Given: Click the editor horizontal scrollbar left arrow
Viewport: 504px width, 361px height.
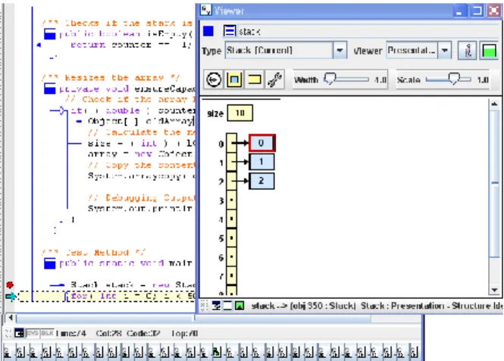Looking at the screenshot, I should 11,318.
